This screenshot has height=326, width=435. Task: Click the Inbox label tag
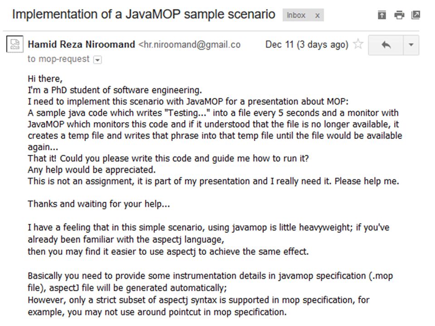pos(296,15)
